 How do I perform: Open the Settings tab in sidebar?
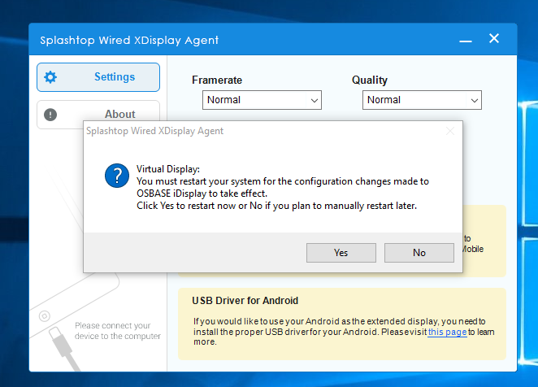point(98,77)
